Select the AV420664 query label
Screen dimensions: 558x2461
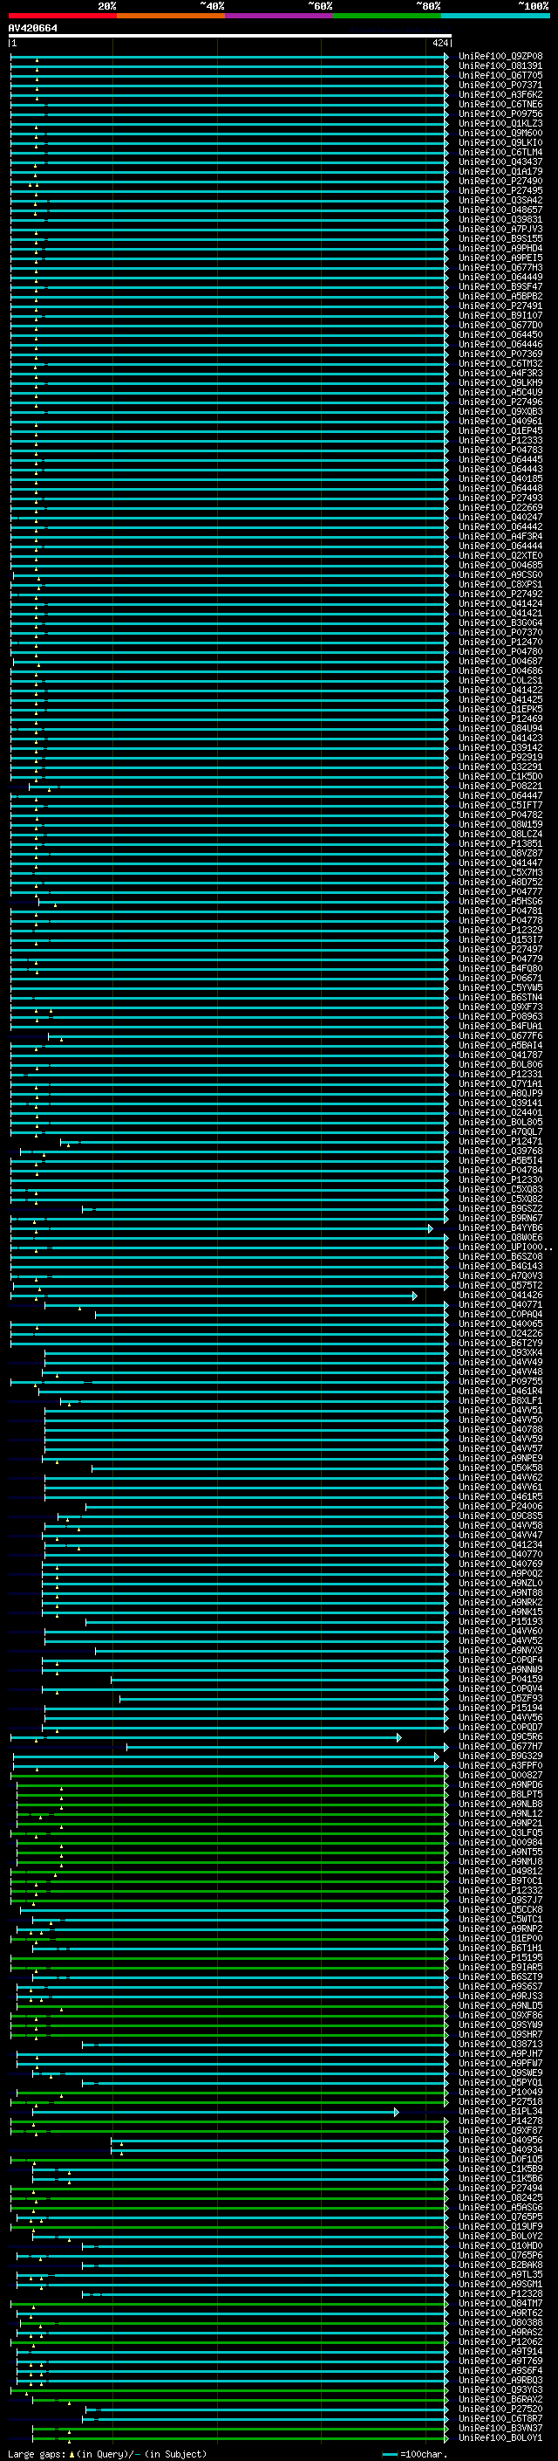pyautogui.click(x=32, y=29)
